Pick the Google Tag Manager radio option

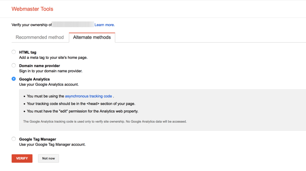(x=14, y=139)
